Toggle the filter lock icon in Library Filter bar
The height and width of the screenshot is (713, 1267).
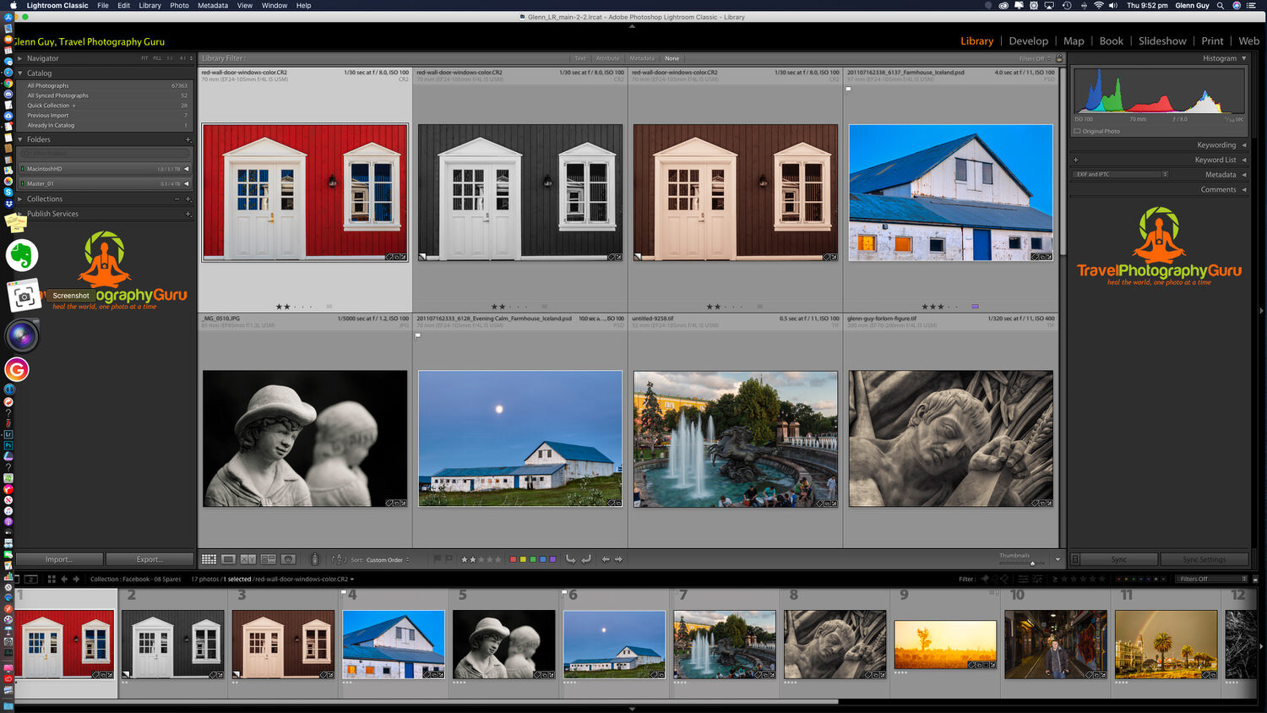pyautogui.click(x=1059, y=58)
